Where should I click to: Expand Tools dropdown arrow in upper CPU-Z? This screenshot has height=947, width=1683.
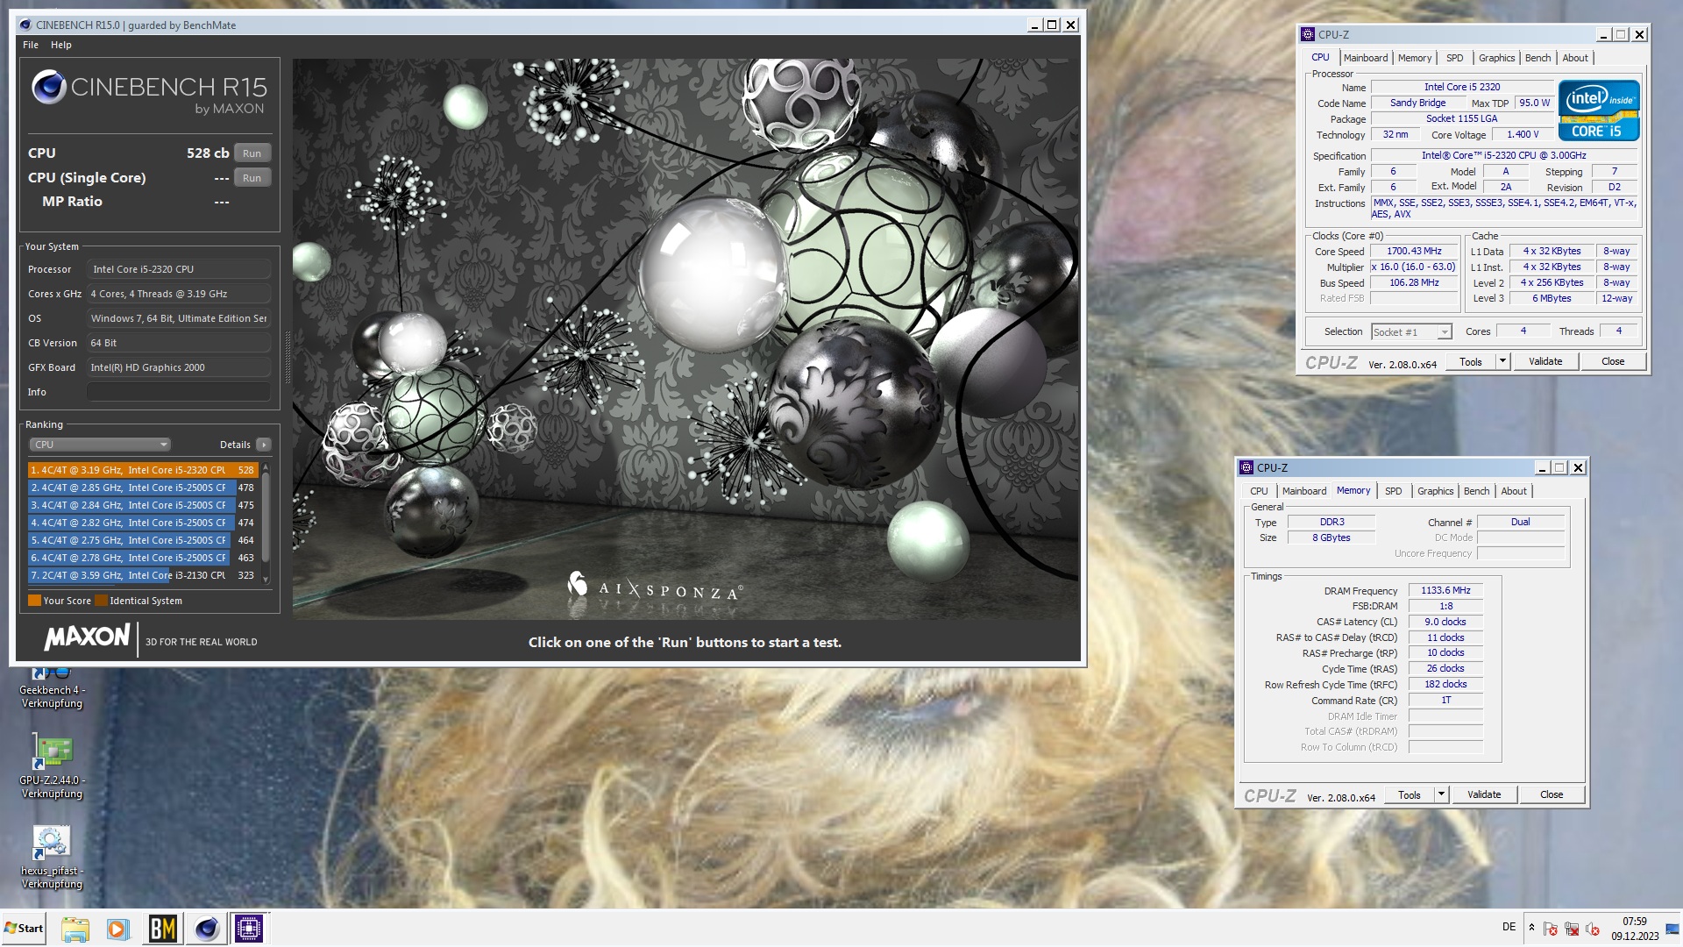[1502, 361]
